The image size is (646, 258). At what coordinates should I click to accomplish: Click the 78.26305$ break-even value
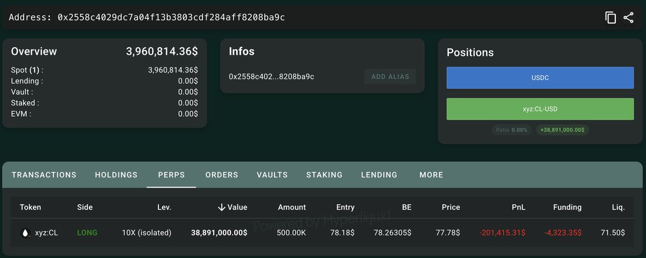point(392,233)
